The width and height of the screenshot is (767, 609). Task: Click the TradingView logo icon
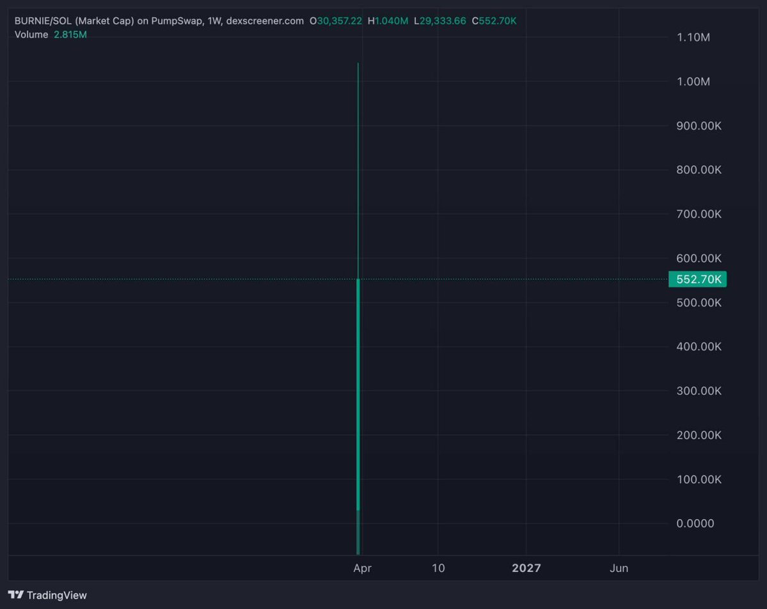click(16, 595)
